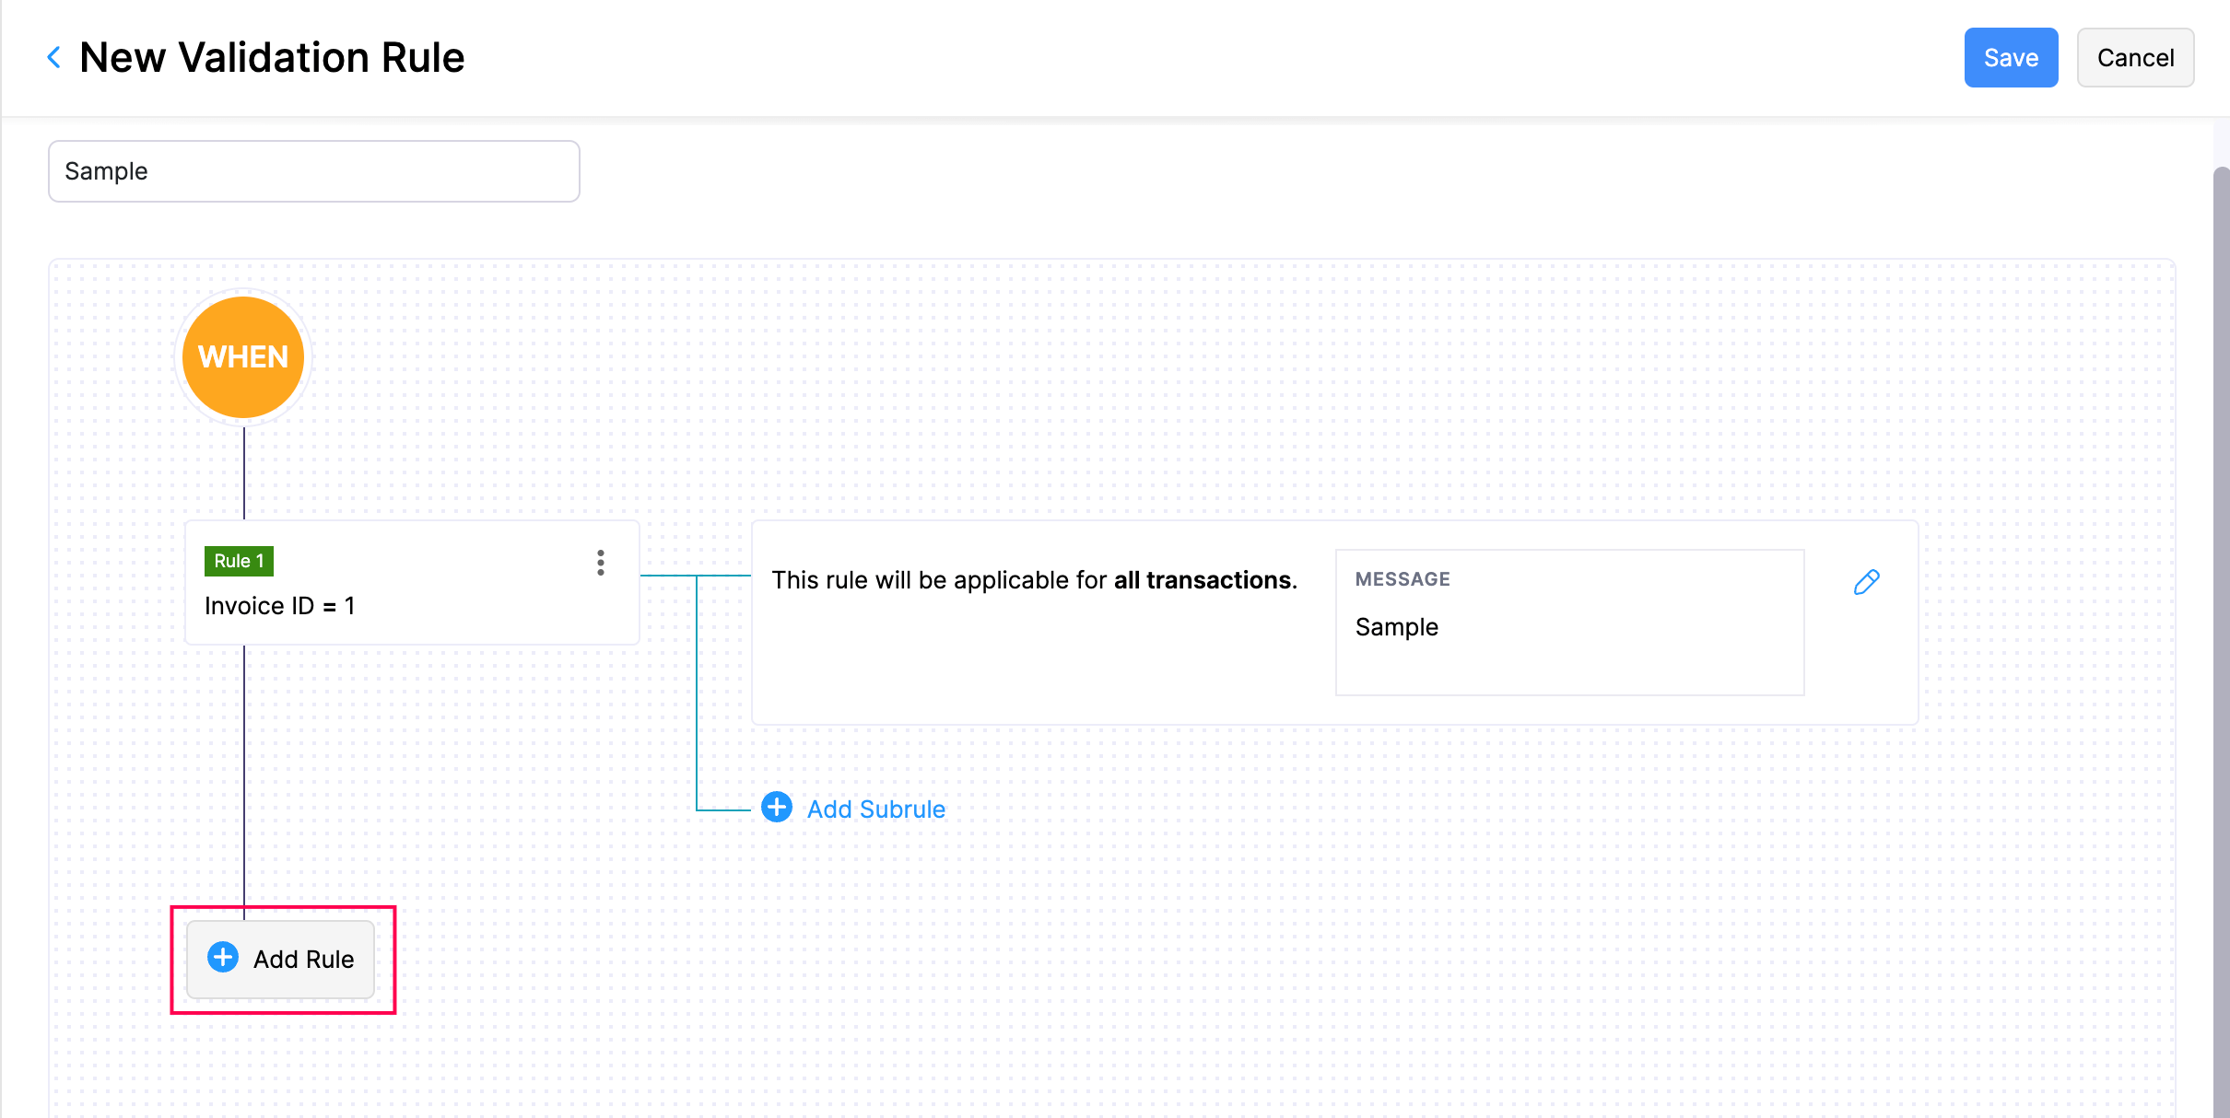Screen dimensions: 2230x1118
Task: Click the Add Rule plus icon
Action: tap(223, 957)
